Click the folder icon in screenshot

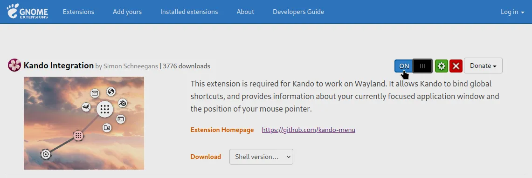[107, 128]
